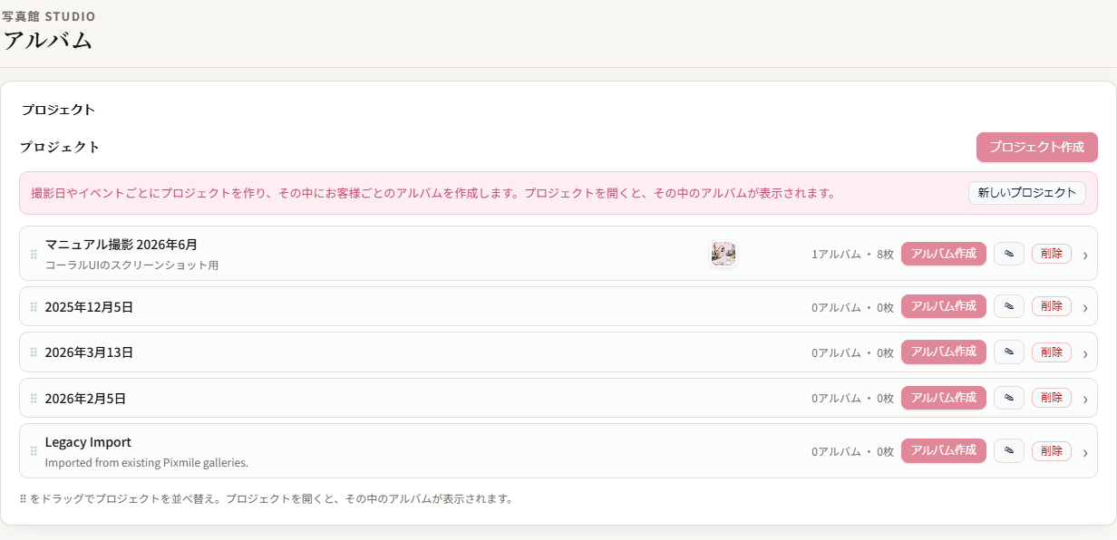The image size is (1117, 540).
Task: Click the pencil edit icon for 2025年12月5日
Action: [1009, 306]
